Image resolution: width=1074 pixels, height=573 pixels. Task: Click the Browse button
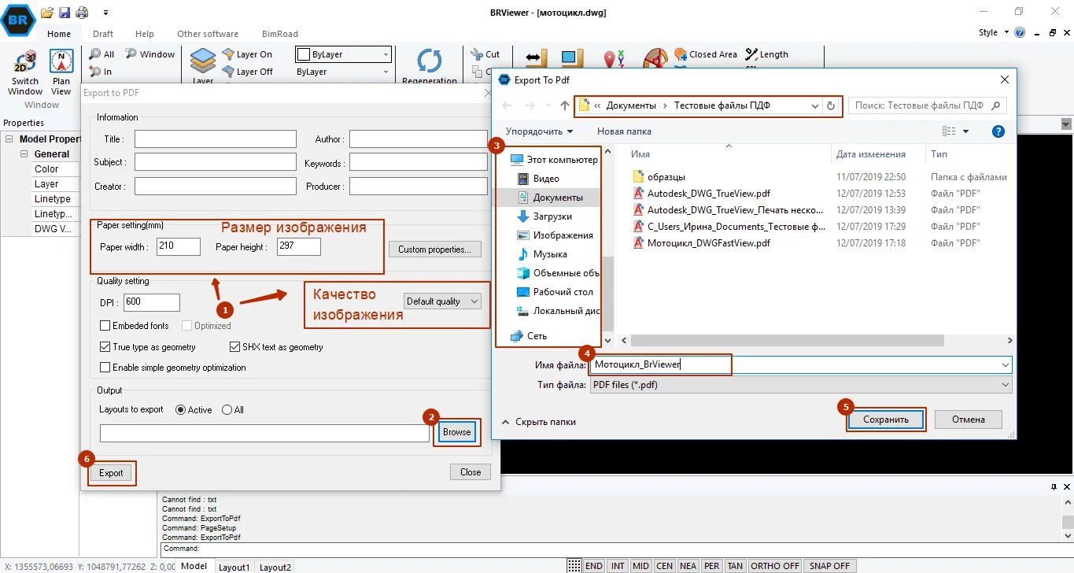click(456, 432)
